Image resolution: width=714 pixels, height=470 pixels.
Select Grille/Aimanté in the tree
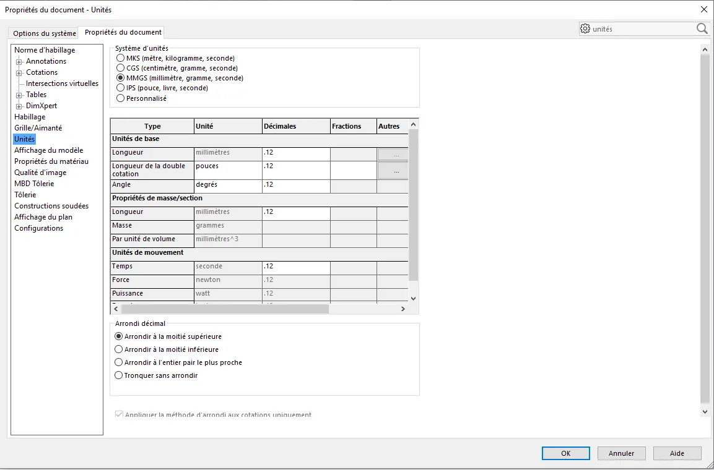pos(38,128)
